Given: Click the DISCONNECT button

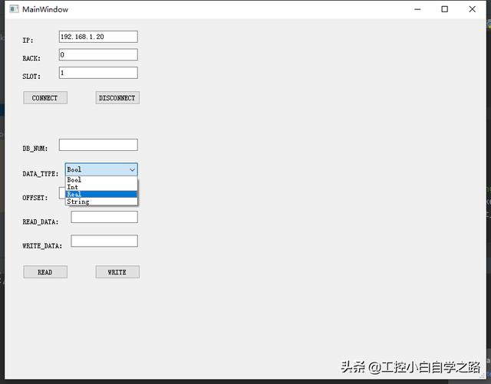Looking at the screenshot, I should (117, 97).
